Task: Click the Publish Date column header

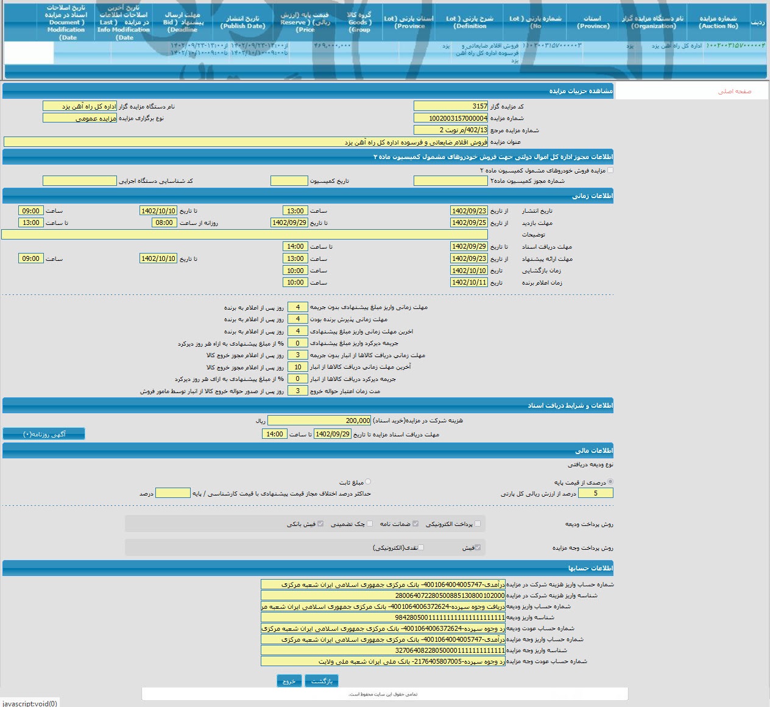Action: (x=242, y=22)
